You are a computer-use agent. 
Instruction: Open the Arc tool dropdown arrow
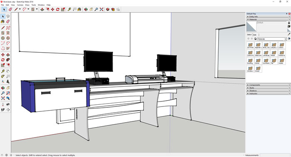click(28, 9)
